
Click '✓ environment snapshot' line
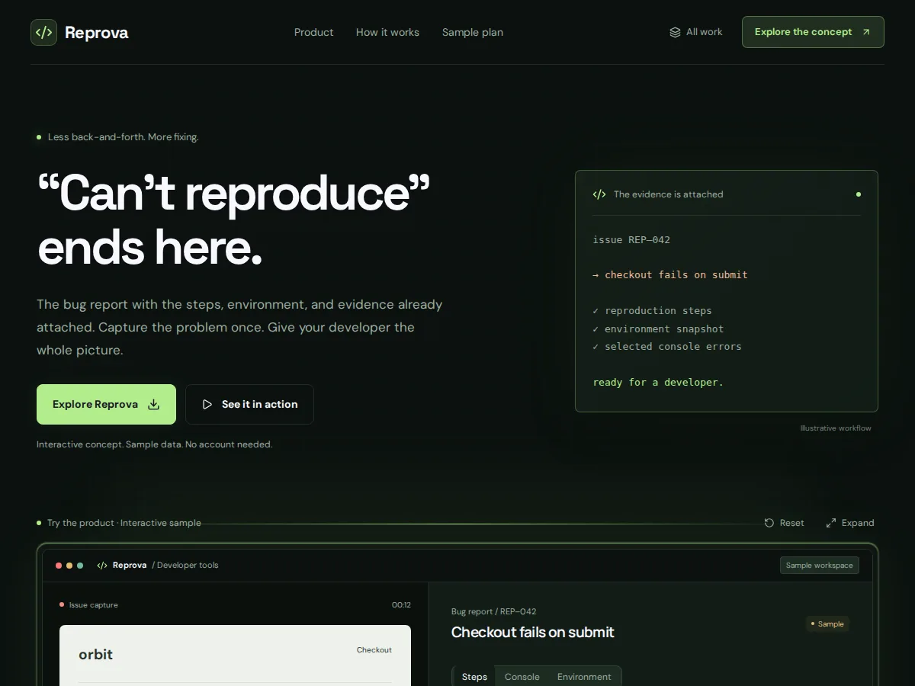tap(658, 329)
